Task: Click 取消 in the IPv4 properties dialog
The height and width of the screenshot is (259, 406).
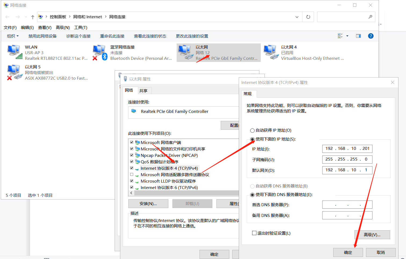Action: [x=381, y=252]
